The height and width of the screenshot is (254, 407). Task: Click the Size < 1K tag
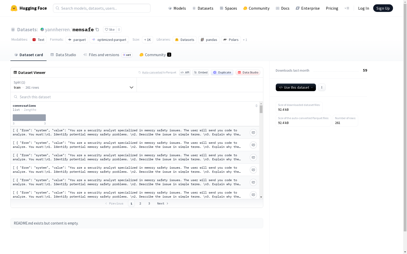148,40
